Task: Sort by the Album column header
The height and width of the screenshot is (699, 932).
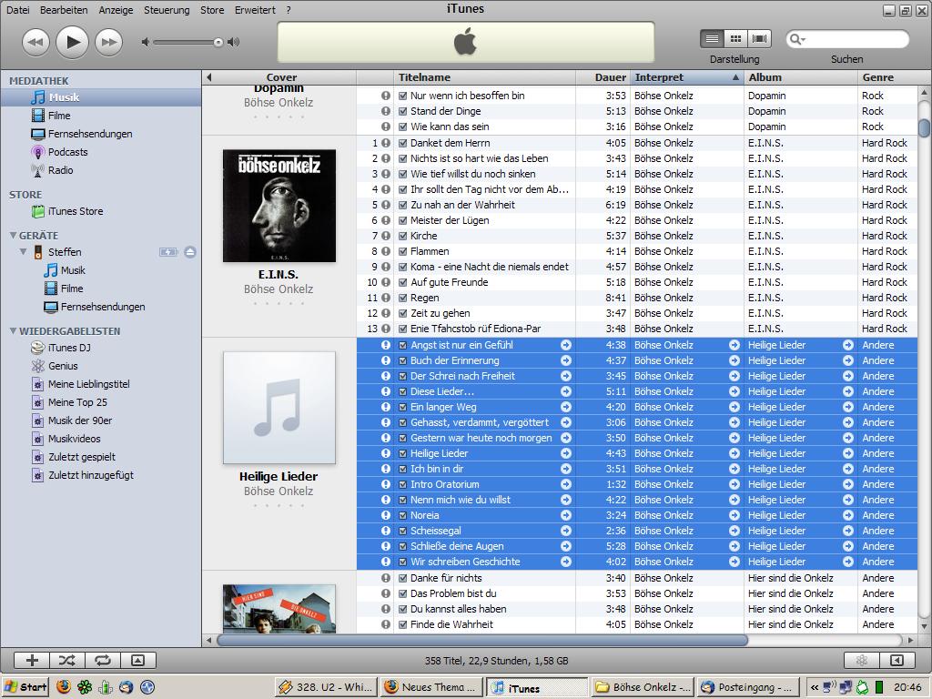Action: pos(801,77)
